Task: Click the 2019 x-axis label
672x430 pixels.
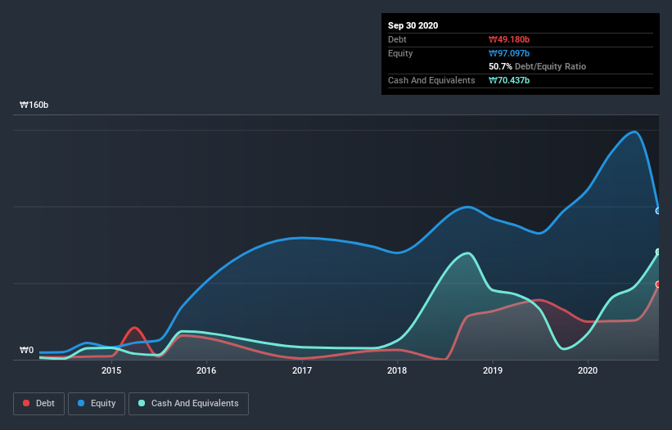Action: pyautogui.click(x=493, y=370)
